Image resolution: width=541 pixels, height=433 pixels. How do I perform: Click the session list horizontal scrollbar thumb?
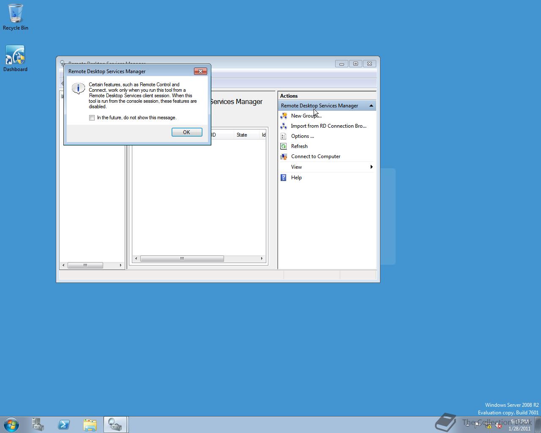click(x=182, y=259)
